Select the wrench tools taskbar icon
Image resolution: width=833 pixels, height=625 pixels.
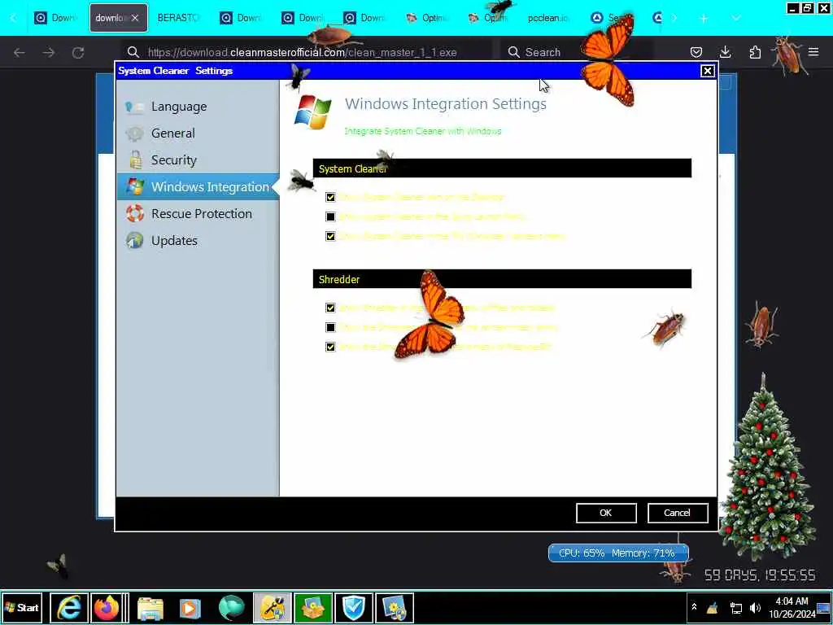(x=272, y=607)
